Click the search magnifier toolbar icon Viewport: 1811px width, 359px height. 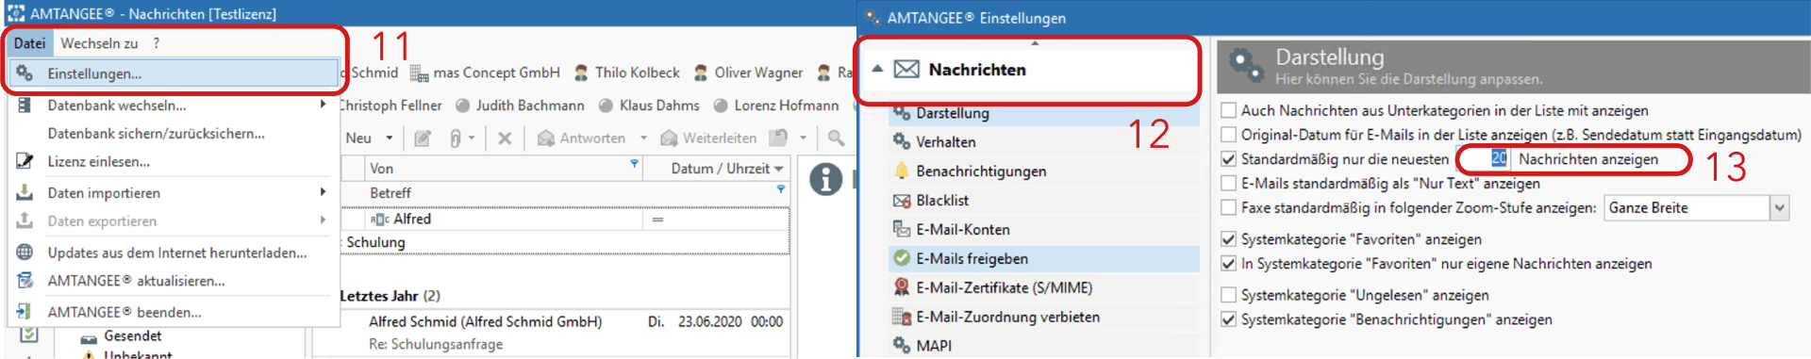pos(836,139)
